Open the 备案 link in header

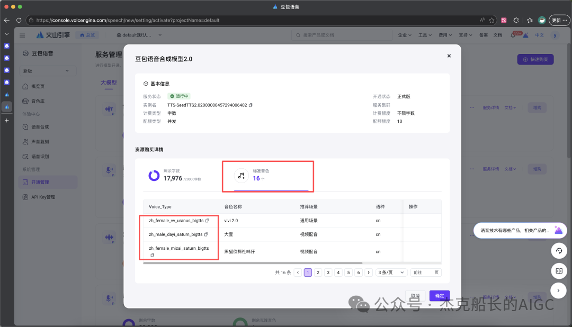click(x=484, y=35)
